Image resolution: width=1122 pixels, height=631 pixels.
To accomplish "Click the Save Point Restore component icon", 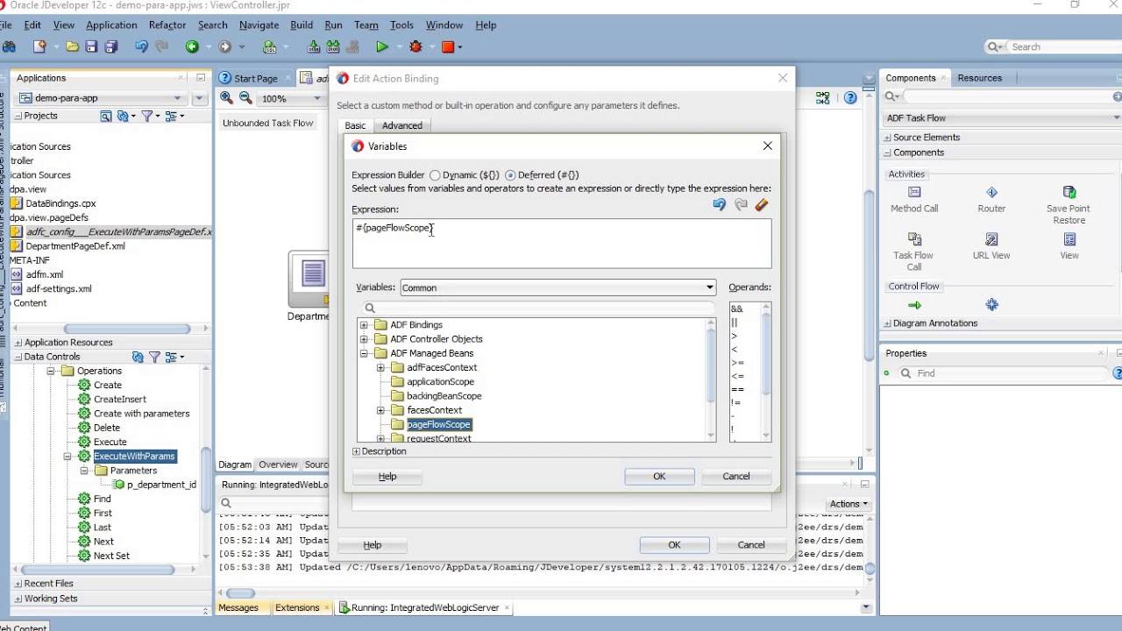I will click(1069, 192).
